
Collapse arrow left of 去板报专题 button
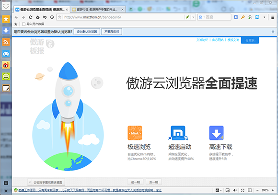(x=30, y=182)
